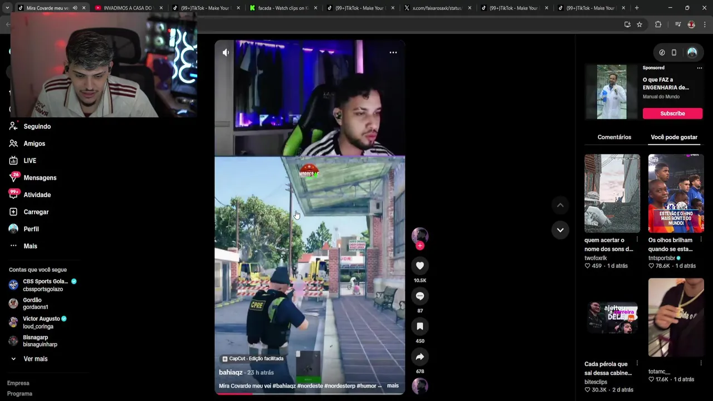Expand the caption with the 'mais' link

393,385
